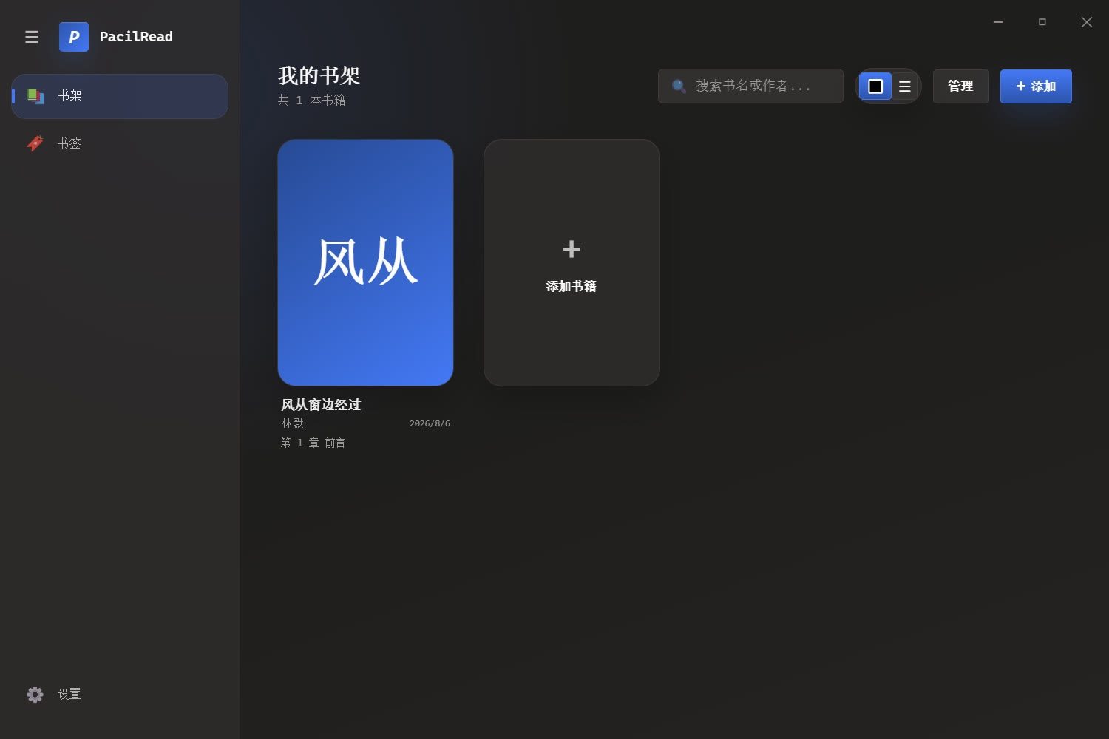This screenshot has width=1109, height=739.
Task: Click the PacilRead logo icon
Action: [74, 37]
